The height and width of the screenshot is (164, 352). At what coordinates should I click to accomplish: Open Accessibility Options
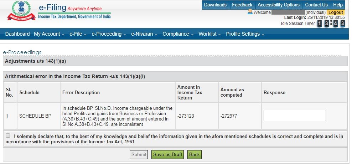279,5
